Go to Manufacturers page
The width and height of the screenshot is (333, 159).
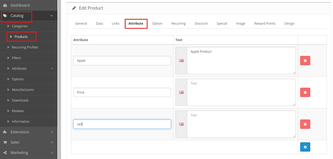pyautogui.click(x=23, y=90)
